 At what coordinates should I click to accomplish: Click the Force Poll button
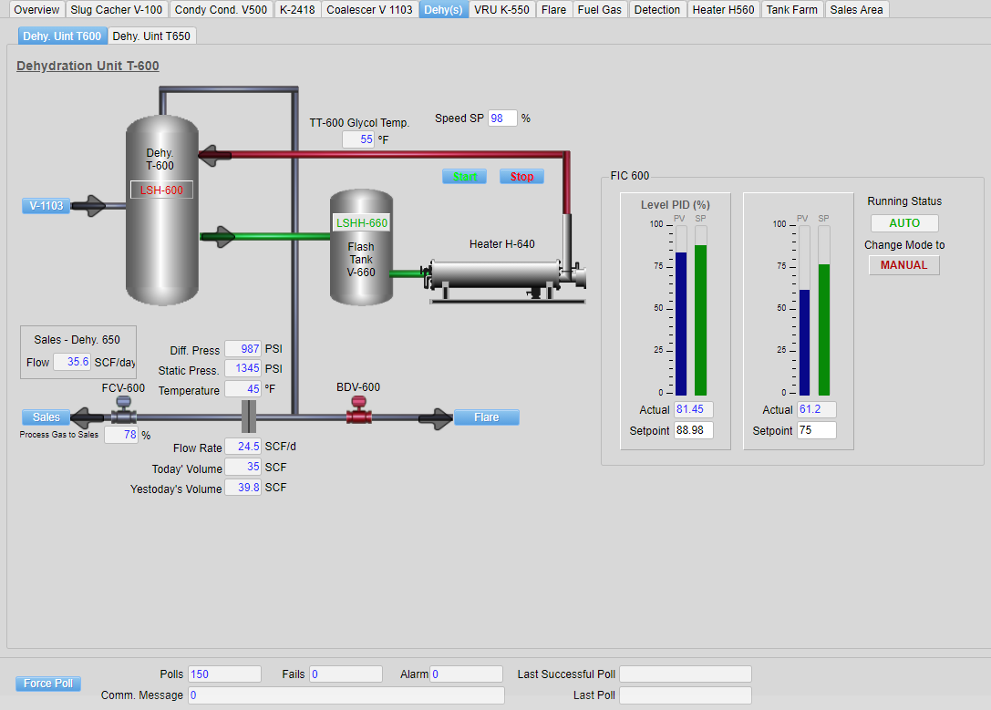tap(48, 684)
